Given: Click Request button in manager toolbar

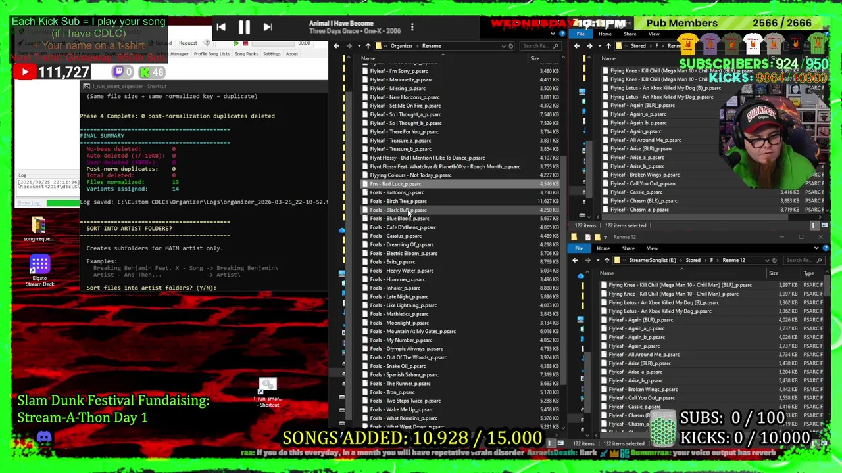Looking at the screenshot, I should pyautogui.click(x=187, y=43).
